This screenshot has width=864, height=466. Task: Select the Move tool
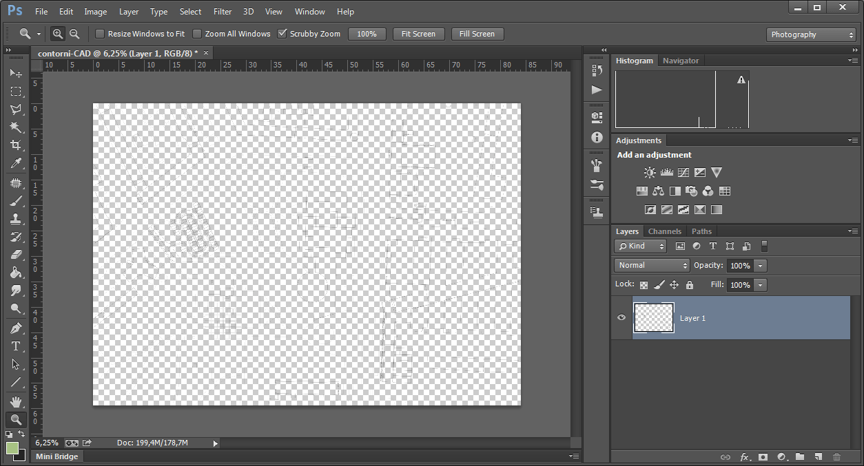click(x=16, y=73)
